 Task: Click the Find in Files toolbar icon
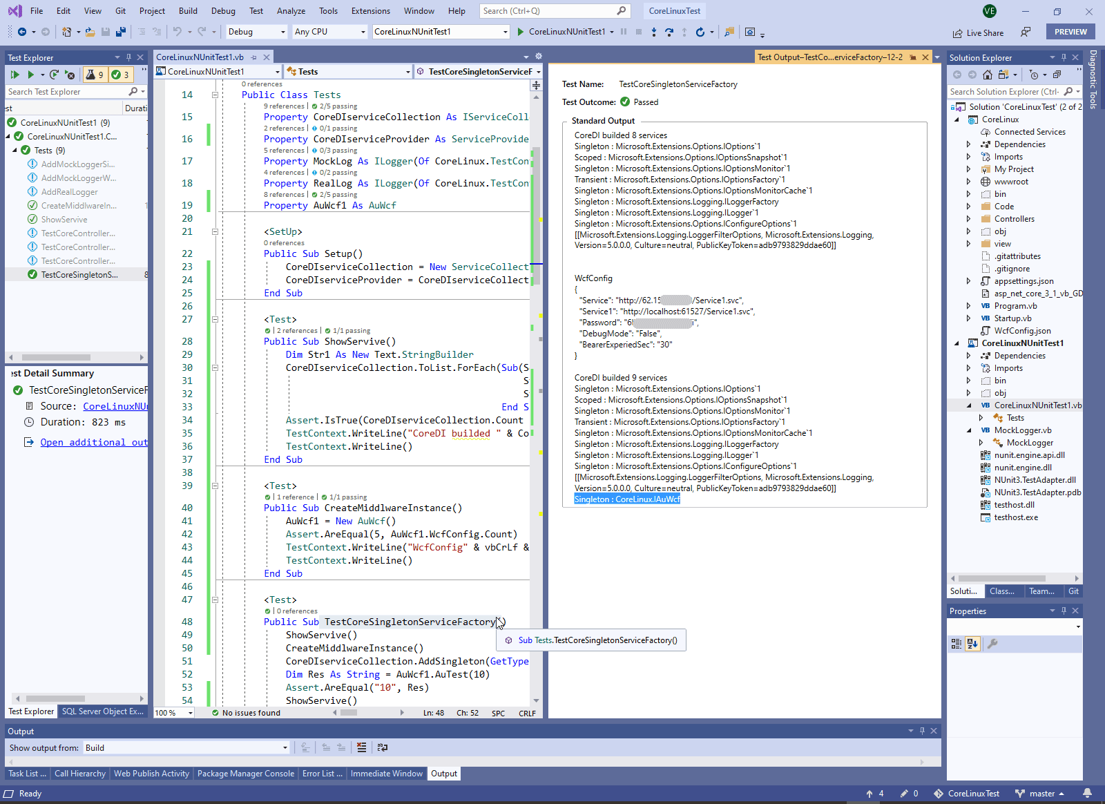729,32
